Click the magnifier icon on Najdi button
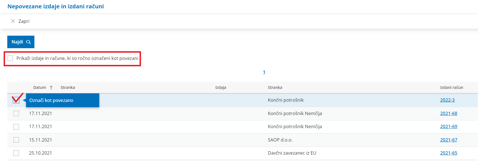 pyautogui.click(x=28, y=42)
